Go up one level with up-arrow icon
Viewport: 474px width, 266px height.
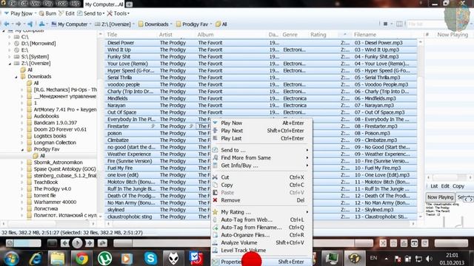pyautogui.click(x=30, y=24)
